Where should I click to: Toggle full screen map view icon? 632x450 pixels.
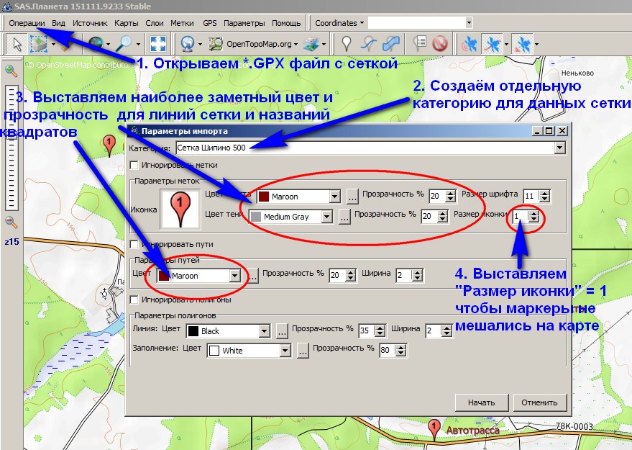coord(159,44)
